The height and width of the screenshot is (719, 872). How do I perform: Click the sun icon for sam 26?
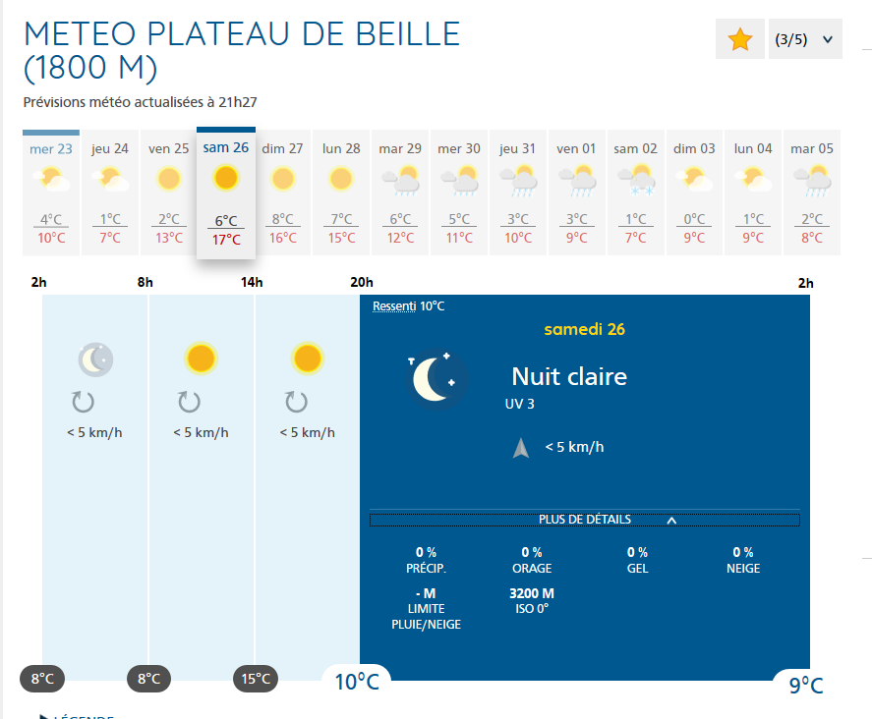(x=226, y=178)
